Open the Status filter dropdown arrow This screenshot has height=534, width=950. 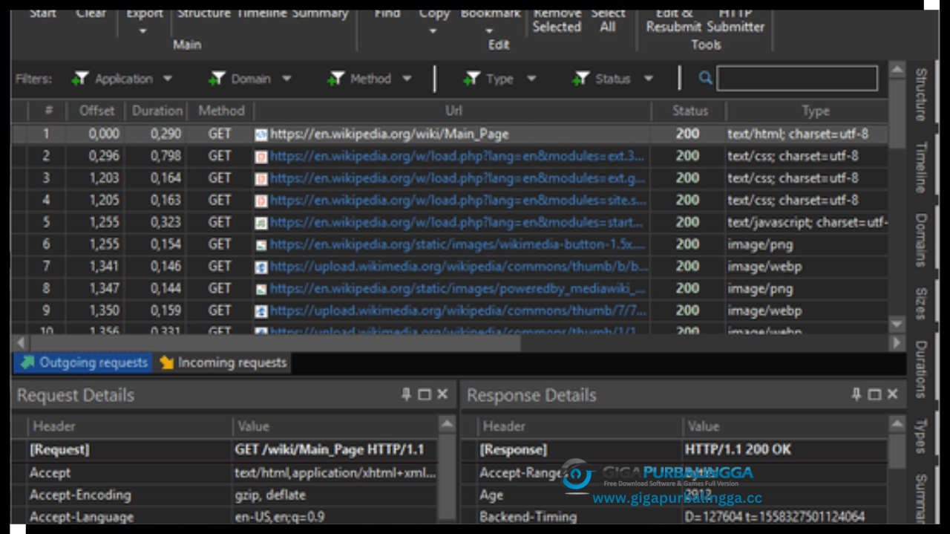point(649,79)
